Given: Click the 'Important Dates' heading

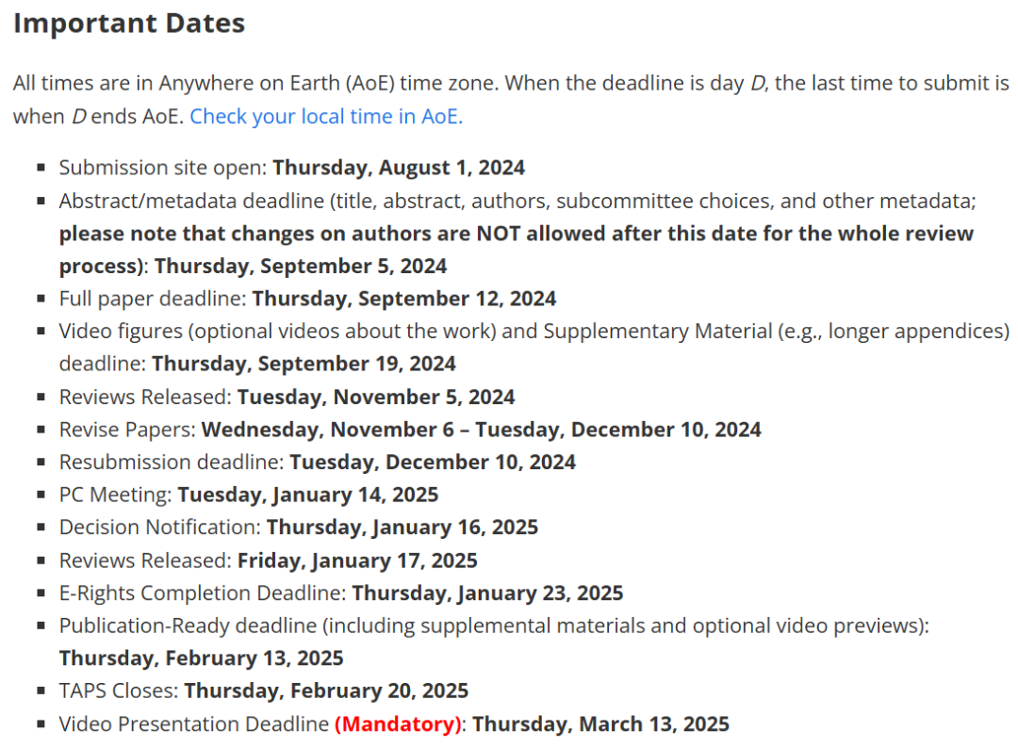Looking at the screenshot, I should [x=129, y=24].
